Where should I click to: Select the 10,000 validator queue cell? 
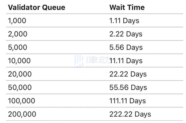(x=19, y=61)
